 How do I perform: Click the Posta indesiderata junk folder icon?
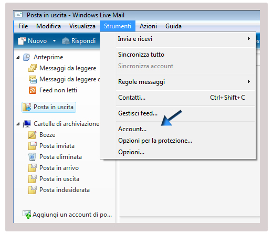click(x=33, y=190)
